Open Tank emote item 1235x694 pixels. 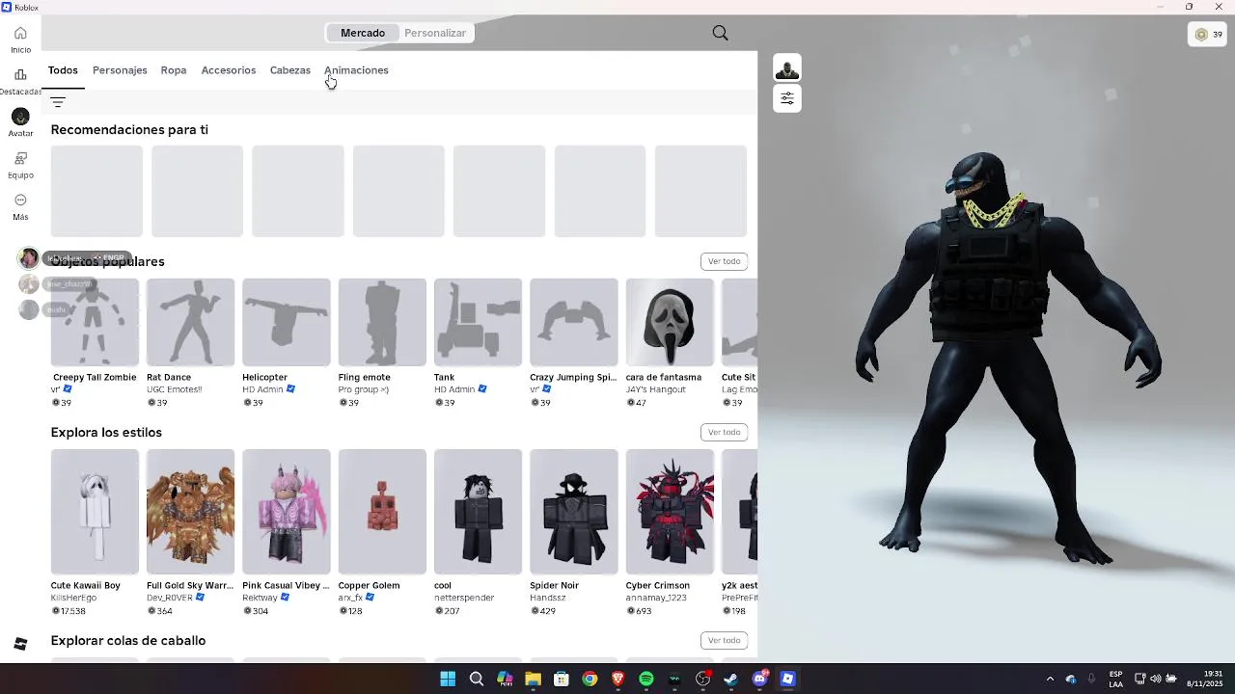[478, 322]
